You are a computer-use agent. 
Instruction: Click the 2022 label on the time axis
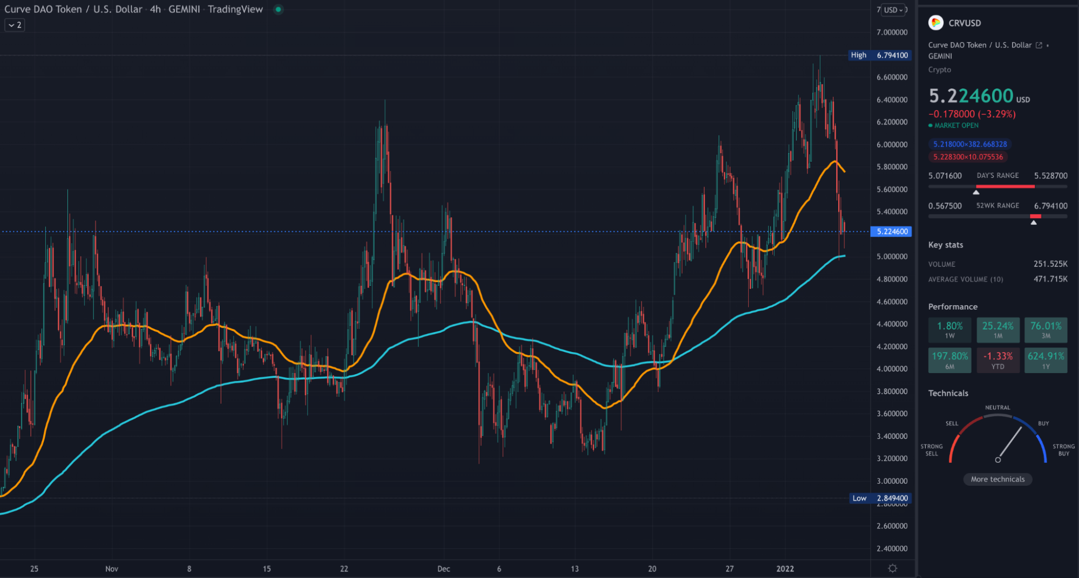785,569
